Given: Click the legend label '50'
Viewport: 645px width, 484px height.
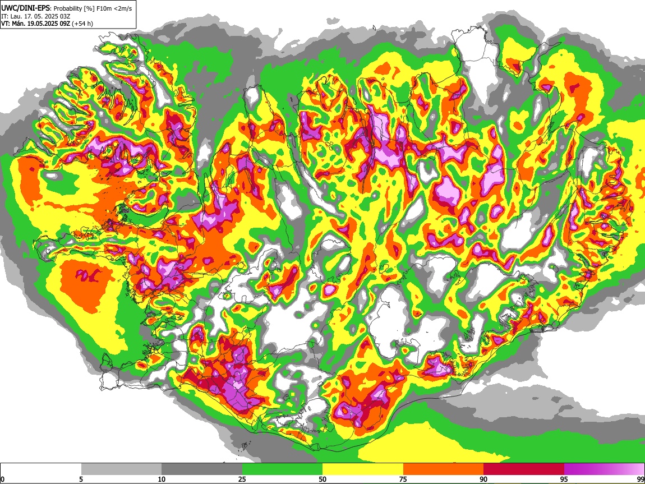Looking at the screenshot, I should click(322, 479).
